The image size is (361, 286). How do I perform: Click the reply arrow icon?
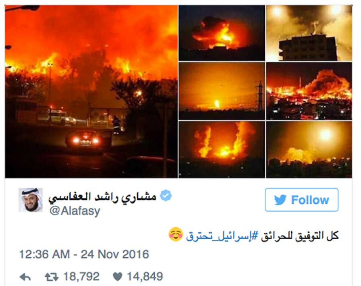coord(25,277)
